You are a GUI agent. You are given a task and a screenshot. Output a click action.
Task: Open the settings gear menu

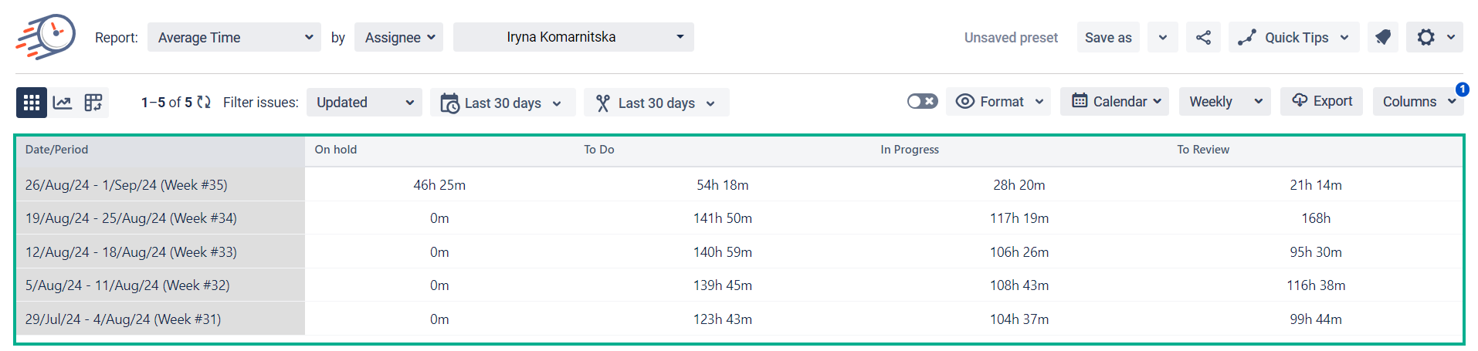[x=1434, y=37]
